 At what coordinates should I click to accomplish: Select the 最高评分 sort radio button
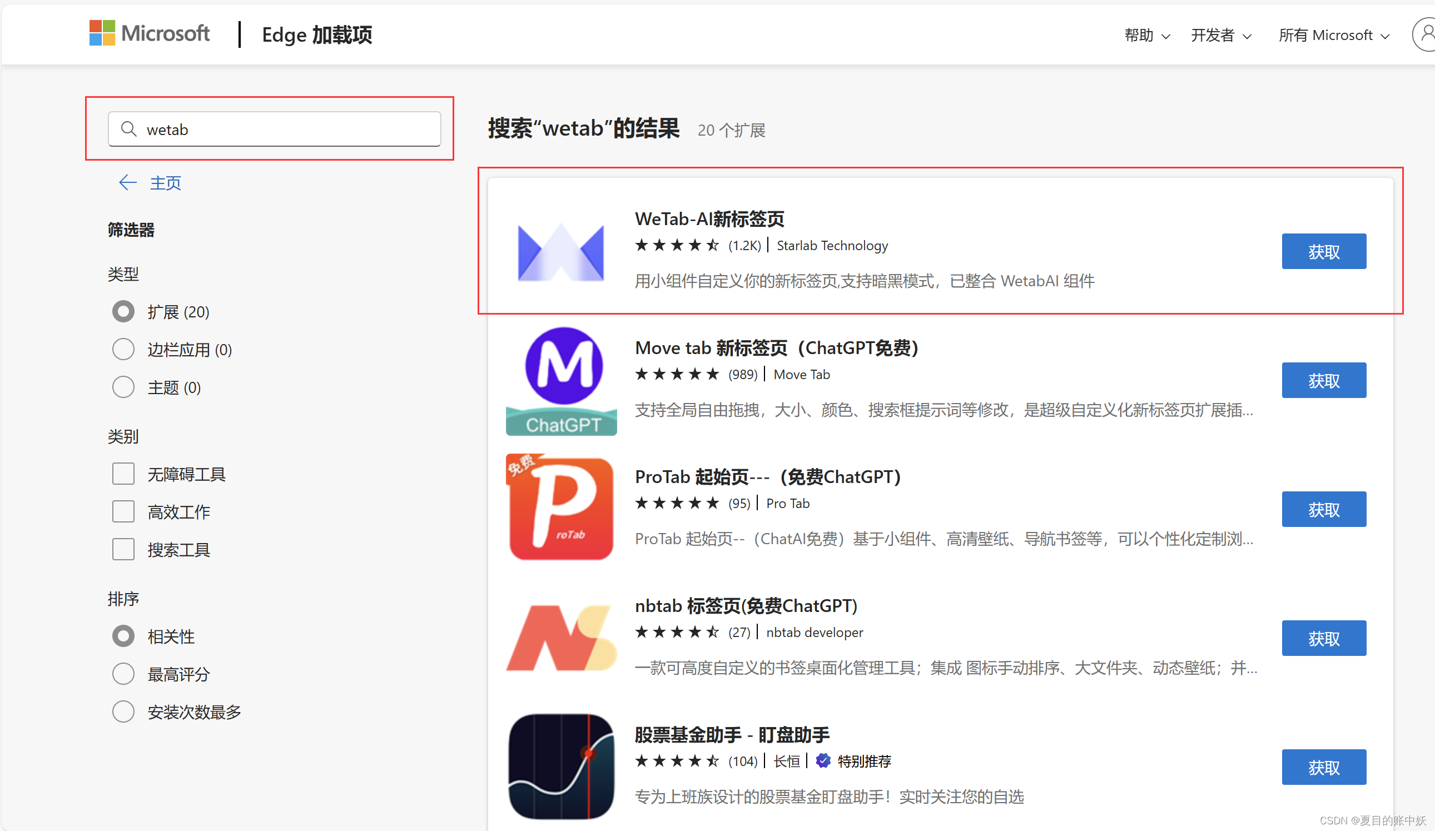[123, 674]
